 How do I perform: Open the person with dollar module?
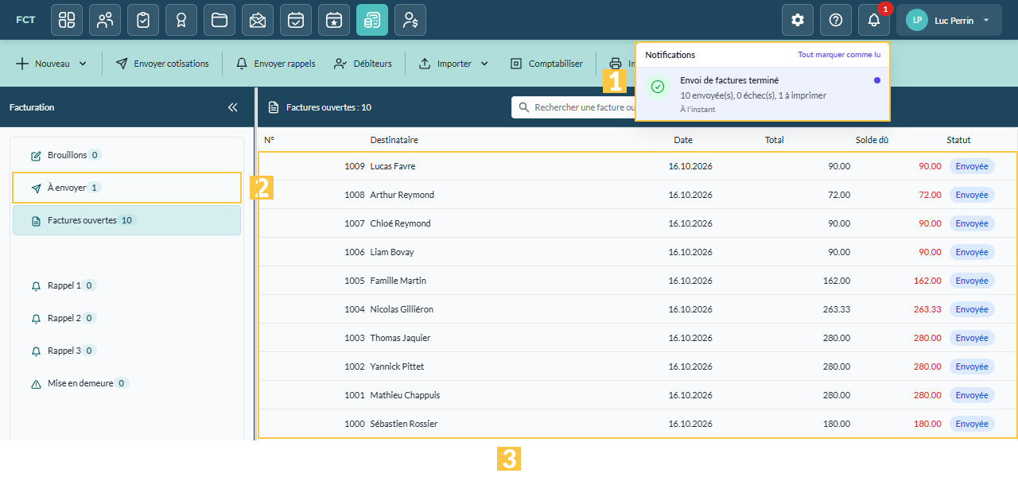pyautogui.click(x=410, y=20)
